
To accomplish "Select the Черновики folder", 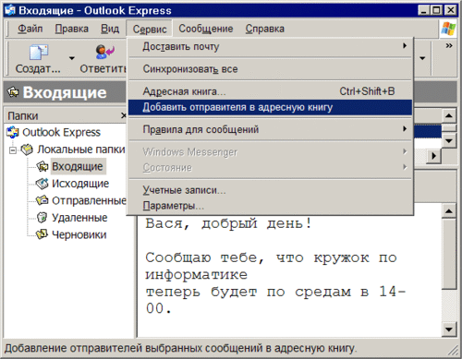I will [79, 234].
